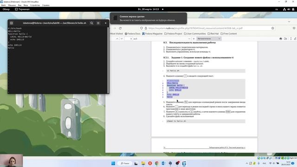297x167 pixels.
Task: Go to next PDF page
Action: pyautogui.click(x=122, y=39)
